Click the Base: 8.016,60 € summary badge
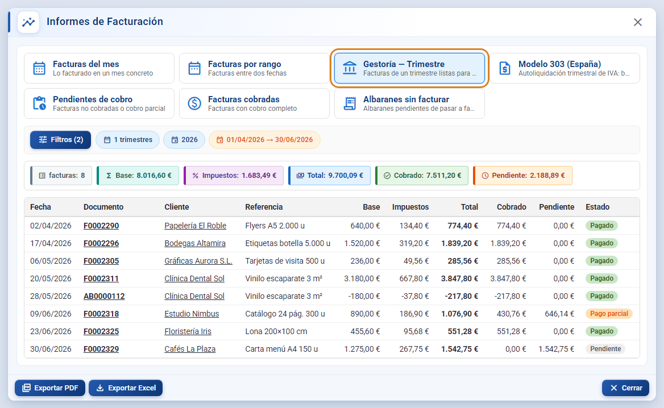Image resolution: width=664 pixels, height=408 pixels. click(x=138, y=175)
